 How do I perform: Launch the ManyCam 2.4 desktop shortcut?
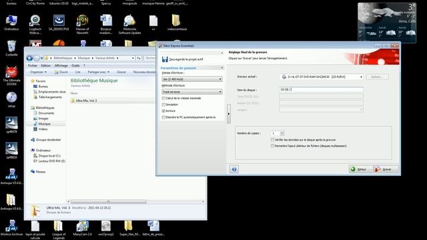pos(82,228)
